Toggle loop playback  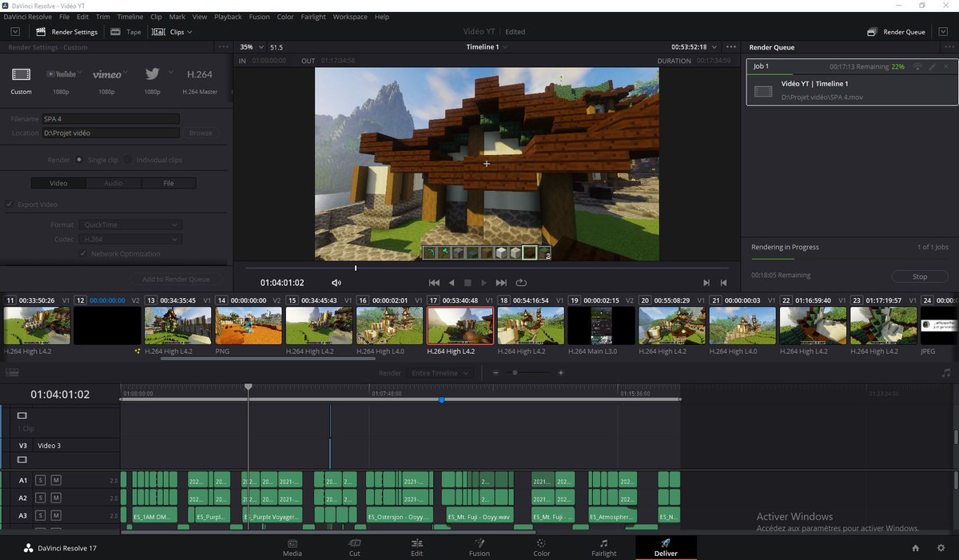click(521, 283)
